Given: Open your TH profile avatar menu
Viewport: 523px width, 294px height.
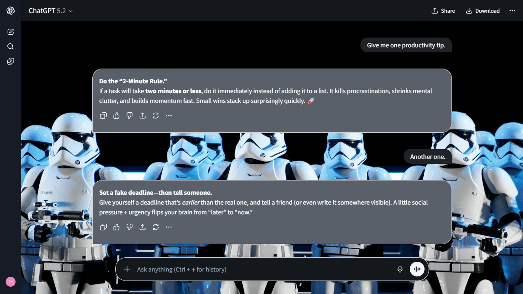Looking at the screenshot, I should 10,282.
